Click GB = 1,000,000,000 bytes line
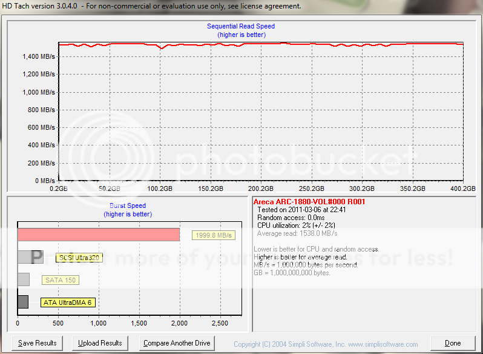This screenshot has width=483, height=354. coord(292,273)
